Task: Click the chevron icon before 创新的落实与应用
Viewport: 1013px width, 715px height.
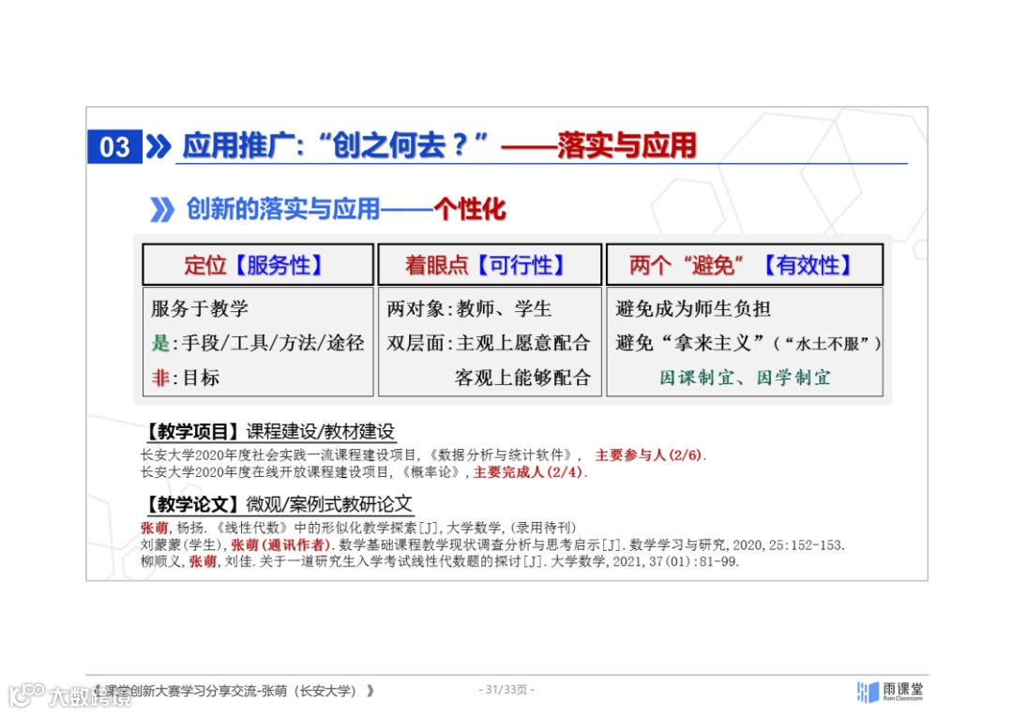Action: pyautogui.click(x=161, y=210)
